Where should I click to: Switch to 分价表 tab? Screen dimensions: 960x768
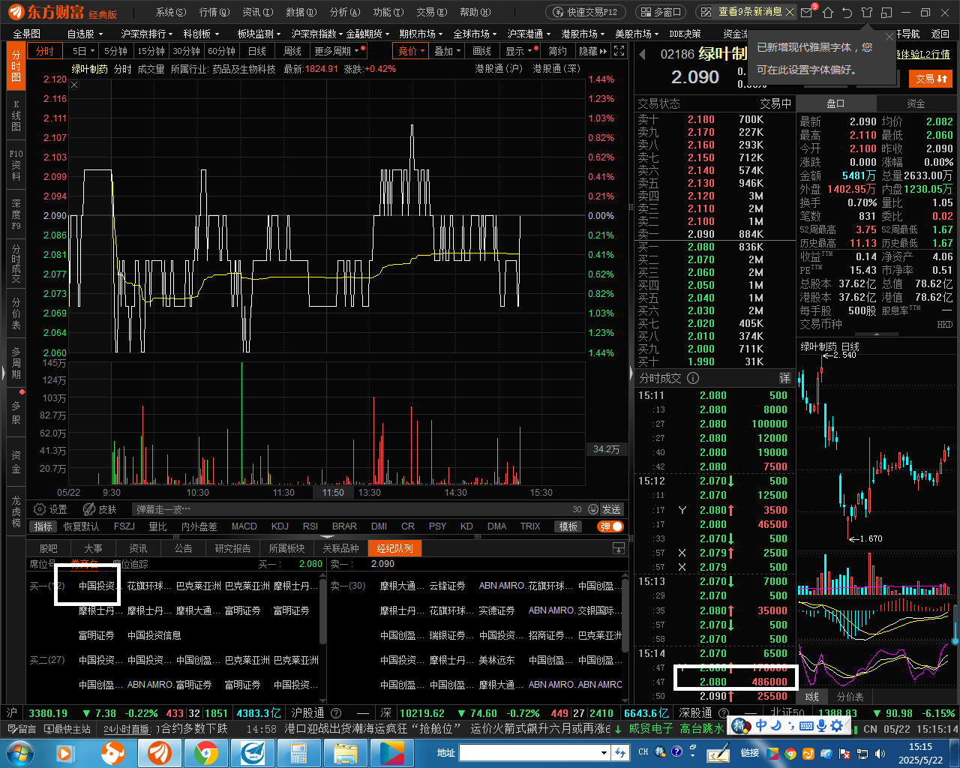tap(850, 697)
